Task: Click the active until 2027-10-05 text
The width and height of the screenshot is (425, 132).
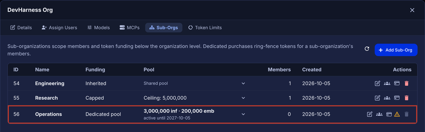Action: tap(167, 118)
